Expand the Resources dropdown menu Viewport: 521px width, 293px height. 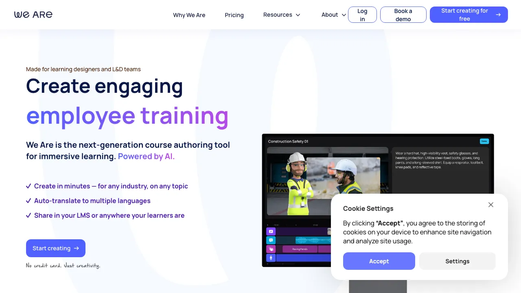click(x=282, y=15)
